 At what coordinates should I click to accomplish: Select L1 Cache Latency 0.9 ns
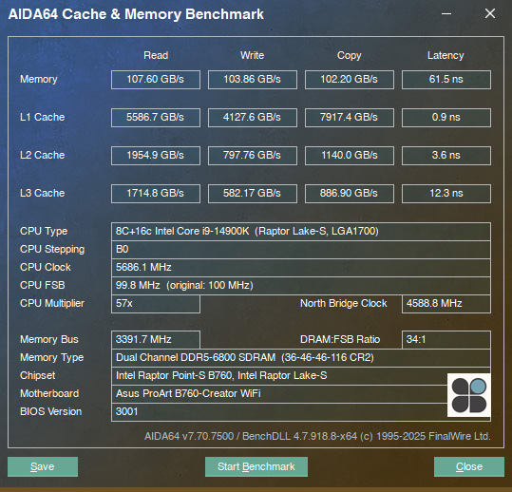446,118
